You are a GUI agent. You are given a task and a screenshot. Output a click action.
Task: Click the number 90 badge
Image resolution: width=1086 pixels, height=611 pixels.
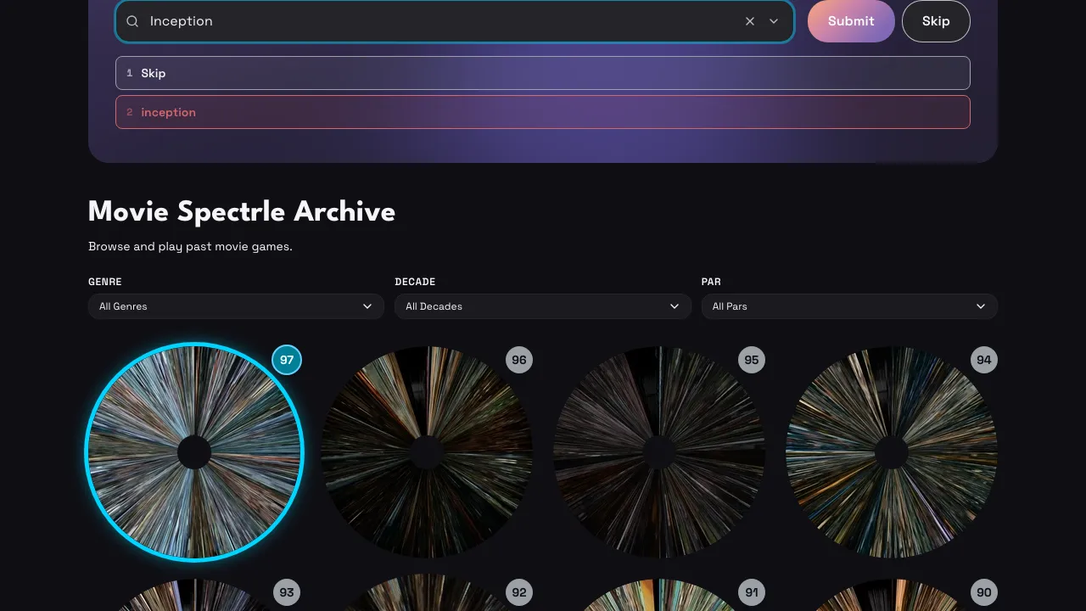[x=984, y=592]
